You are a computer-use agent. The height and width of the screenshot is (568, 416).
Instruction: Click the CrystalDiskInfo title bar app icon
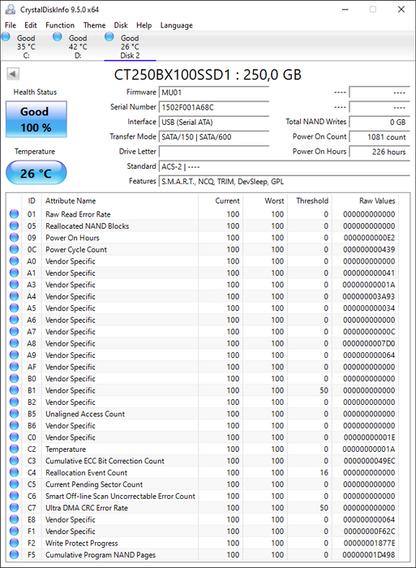click(11, 10)
